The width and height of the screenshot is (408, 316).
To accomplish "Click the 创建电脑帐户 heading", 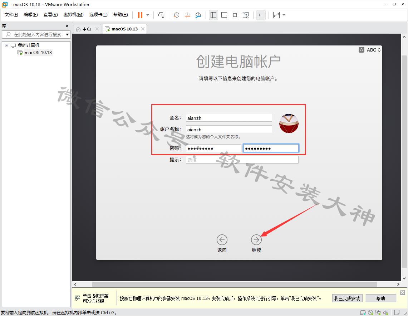I will 239,62.
